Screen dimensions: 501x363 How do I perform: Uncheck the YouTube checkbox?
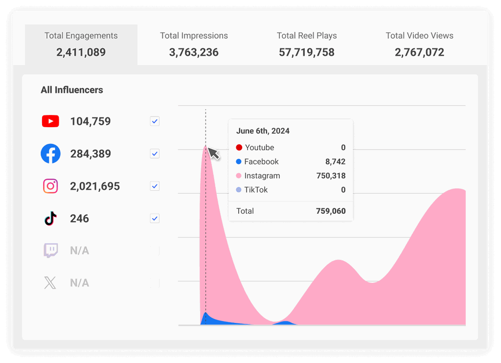click(155, 121)
